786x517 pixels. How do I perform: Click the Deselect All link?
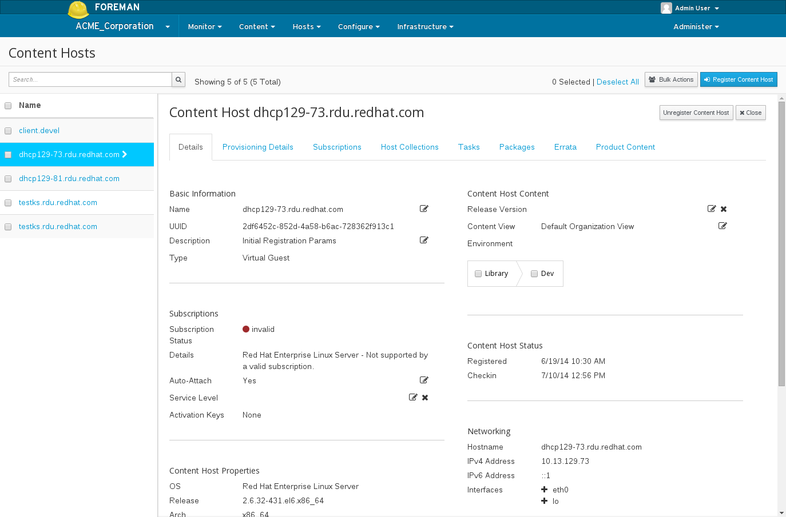coord(618,82)
